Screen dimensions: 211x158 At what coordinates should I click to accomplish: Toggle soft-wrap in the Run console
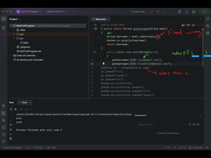[x=11, y=125]
